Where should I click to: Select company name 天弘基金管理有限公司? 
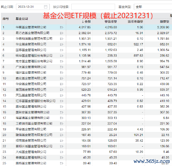pyautogui.click(x=31, y=95)
